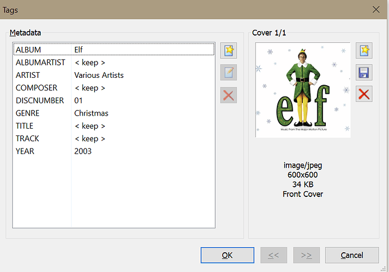Select the GENRE row

114,113
